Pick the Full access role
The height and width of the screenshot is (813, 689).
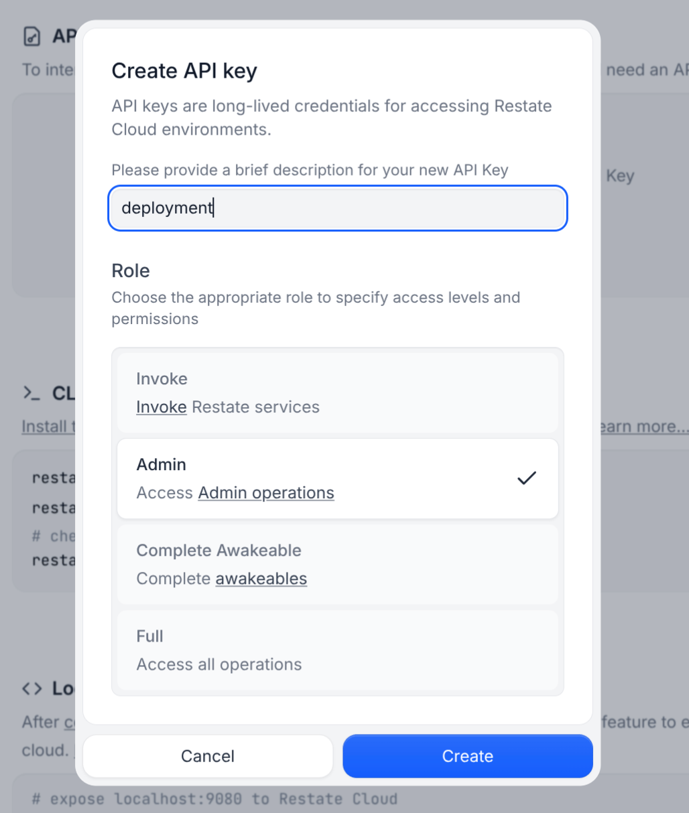tap(338, 650)
